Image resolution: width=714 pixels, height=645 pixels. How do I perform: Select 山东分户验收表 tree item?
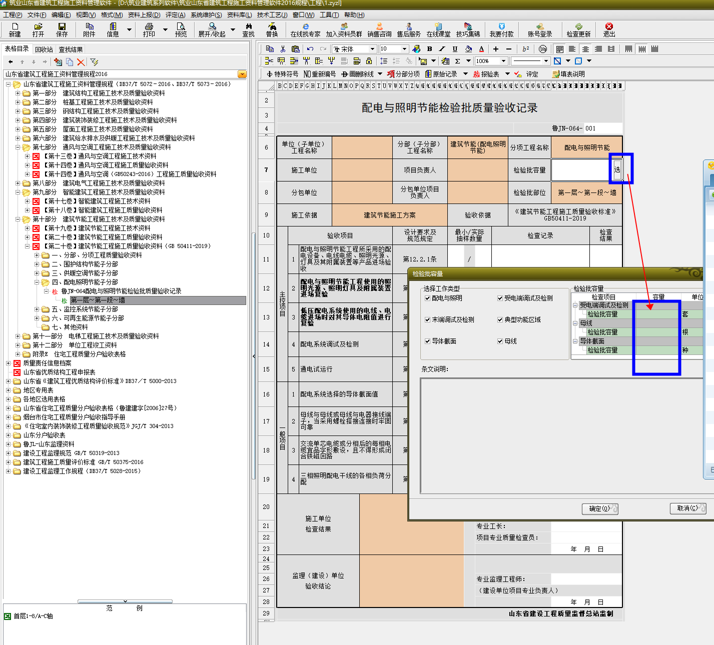pyautogui.click(x=44, y=435)
